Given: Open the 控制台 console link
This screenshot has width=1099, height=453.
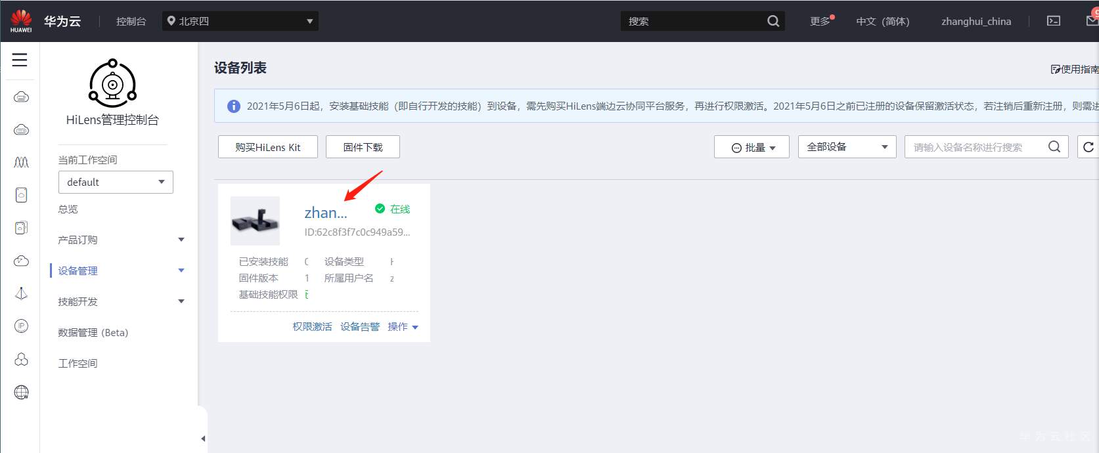Looking at the screenshot, I should pyautogui.click(x=131, y=21).
